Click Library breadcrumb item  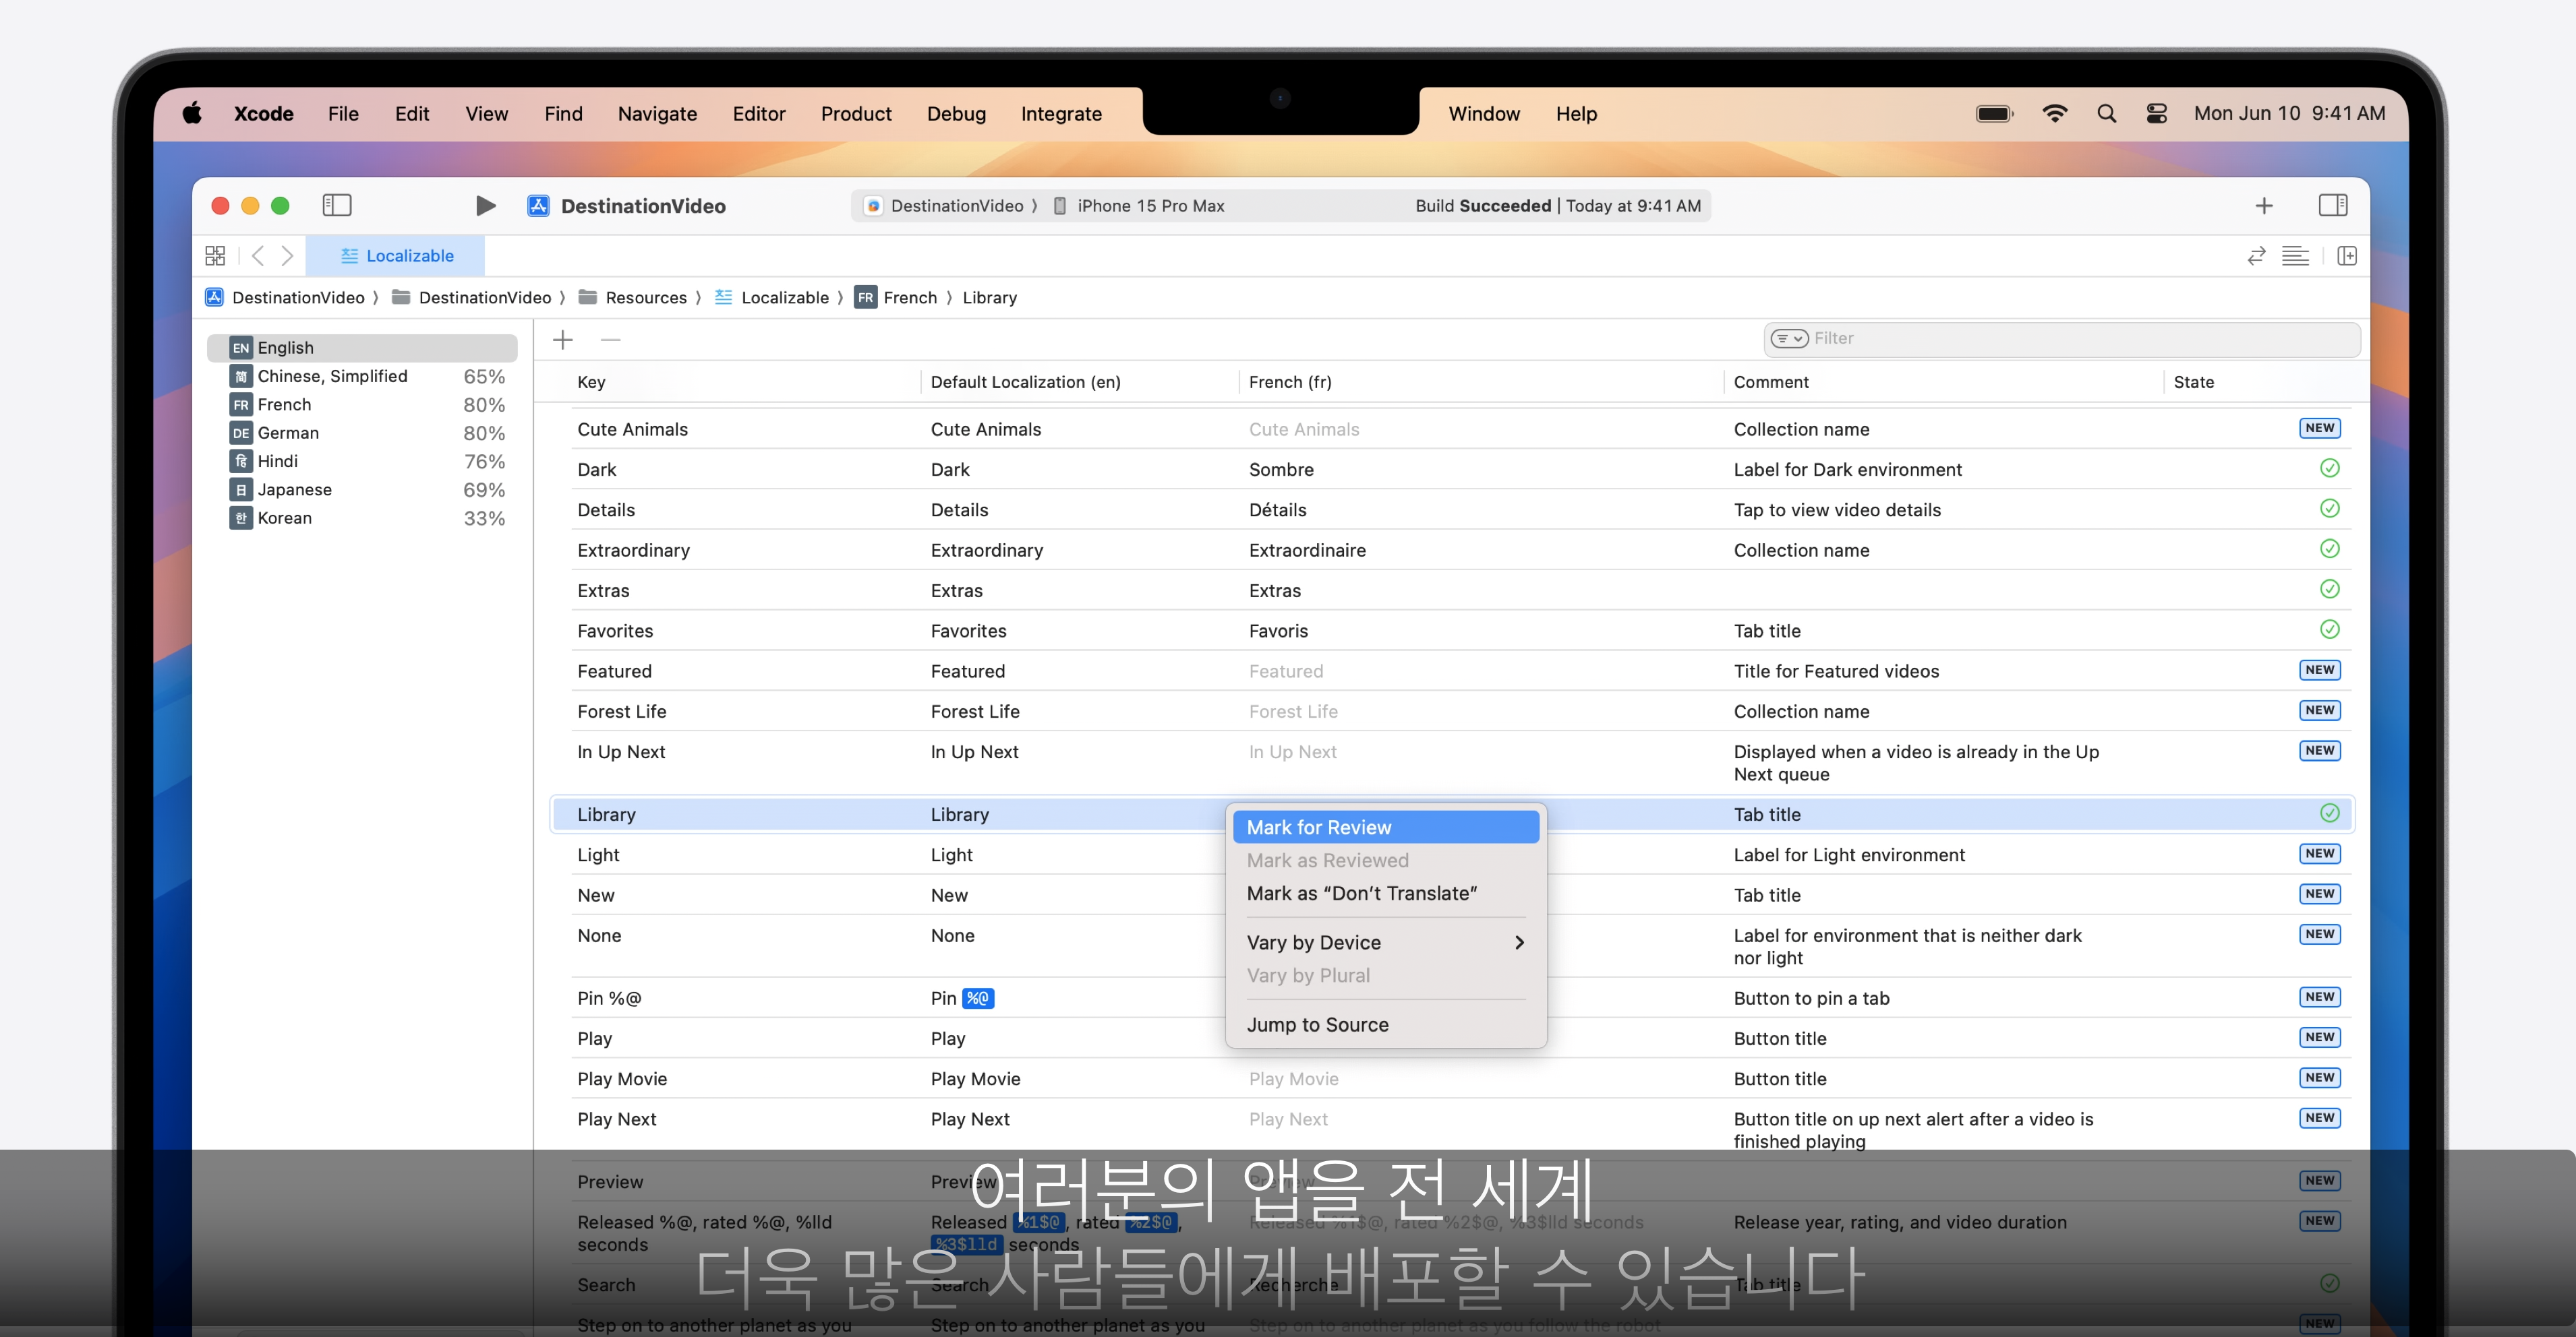990,298
